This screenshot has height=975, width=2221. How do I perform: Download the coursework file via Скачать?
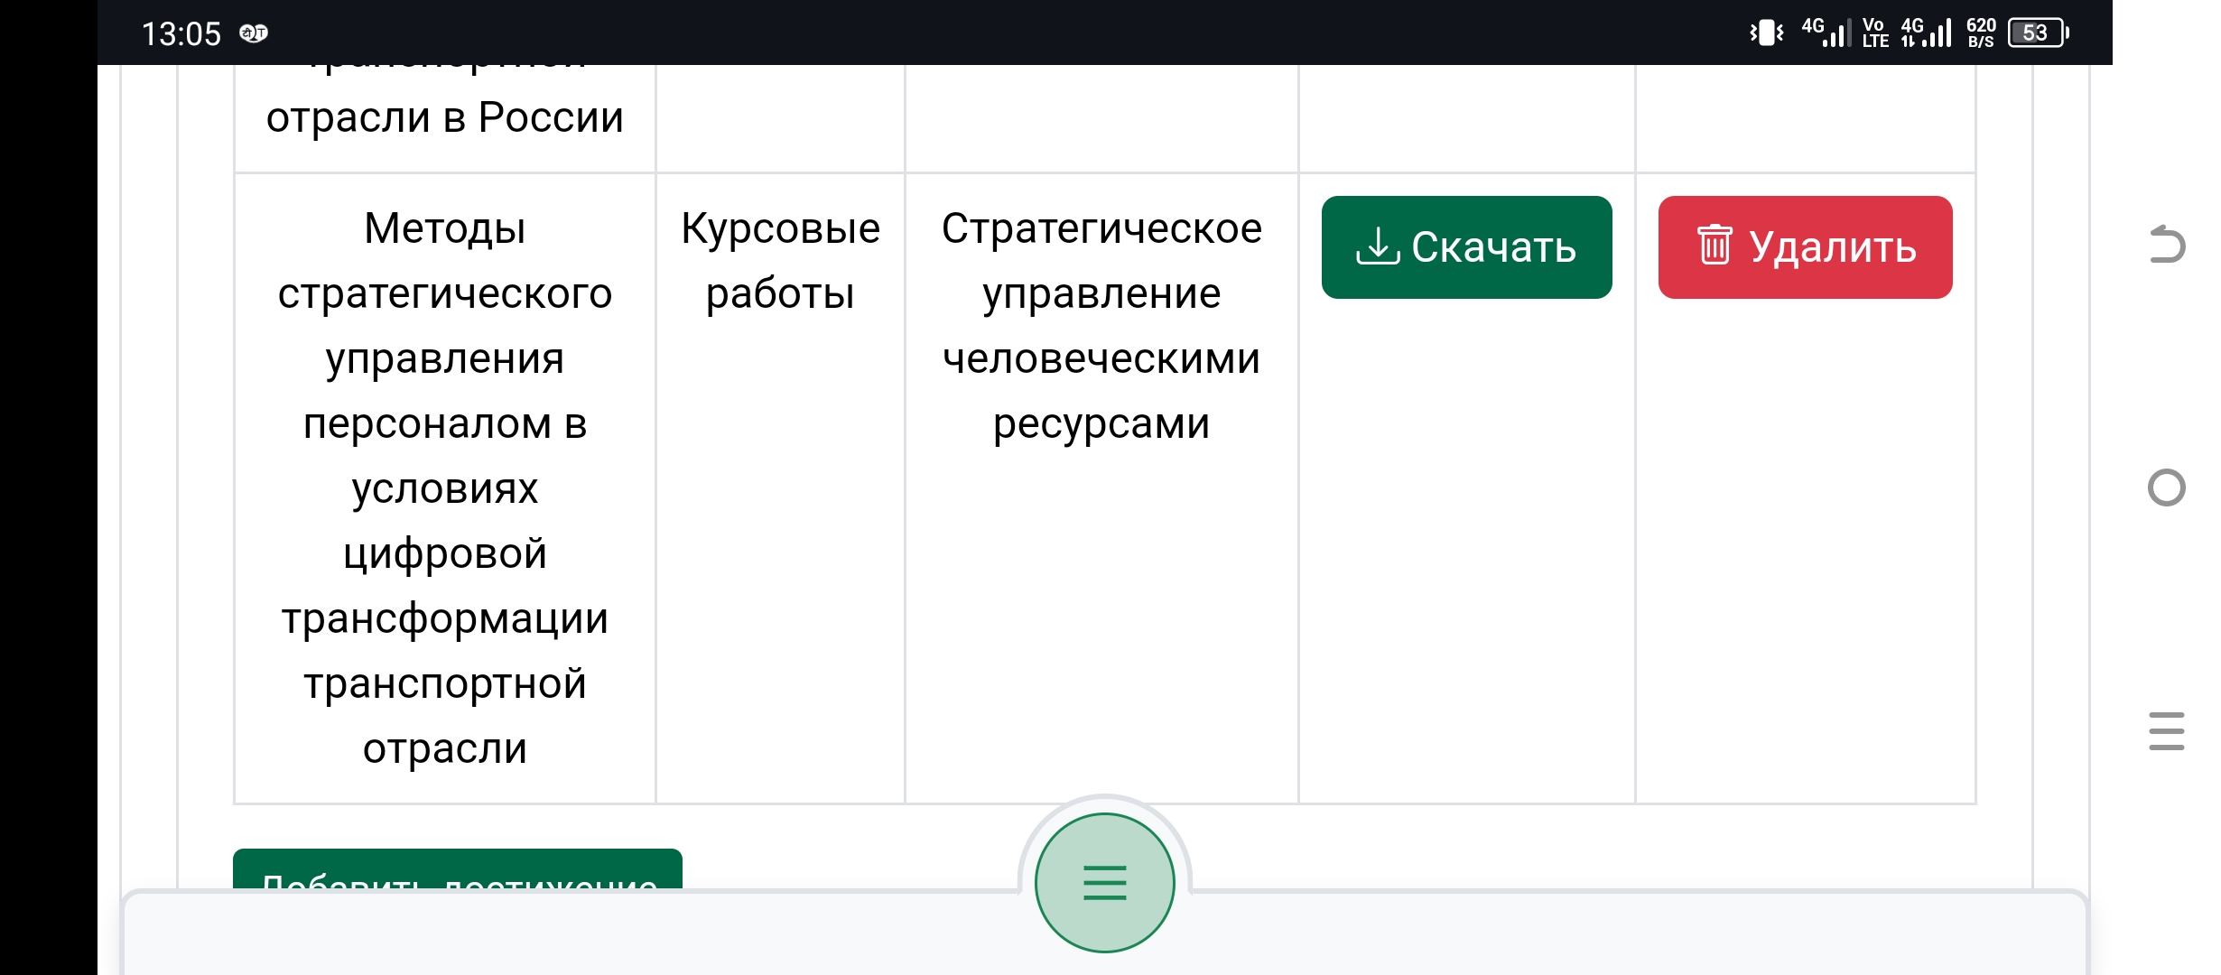(x=1466, y=247)
